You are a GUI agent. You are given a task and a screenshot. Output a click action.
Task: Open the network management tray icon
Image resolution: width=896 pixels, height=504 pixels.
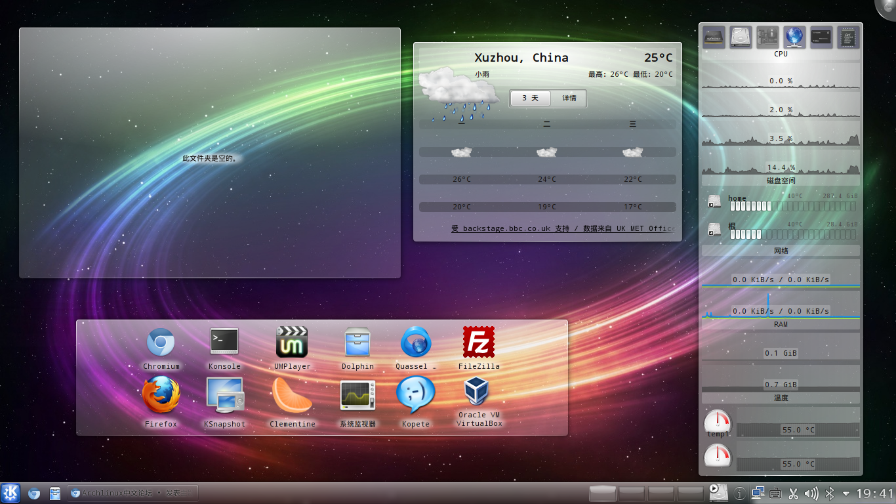click(758, 493)
